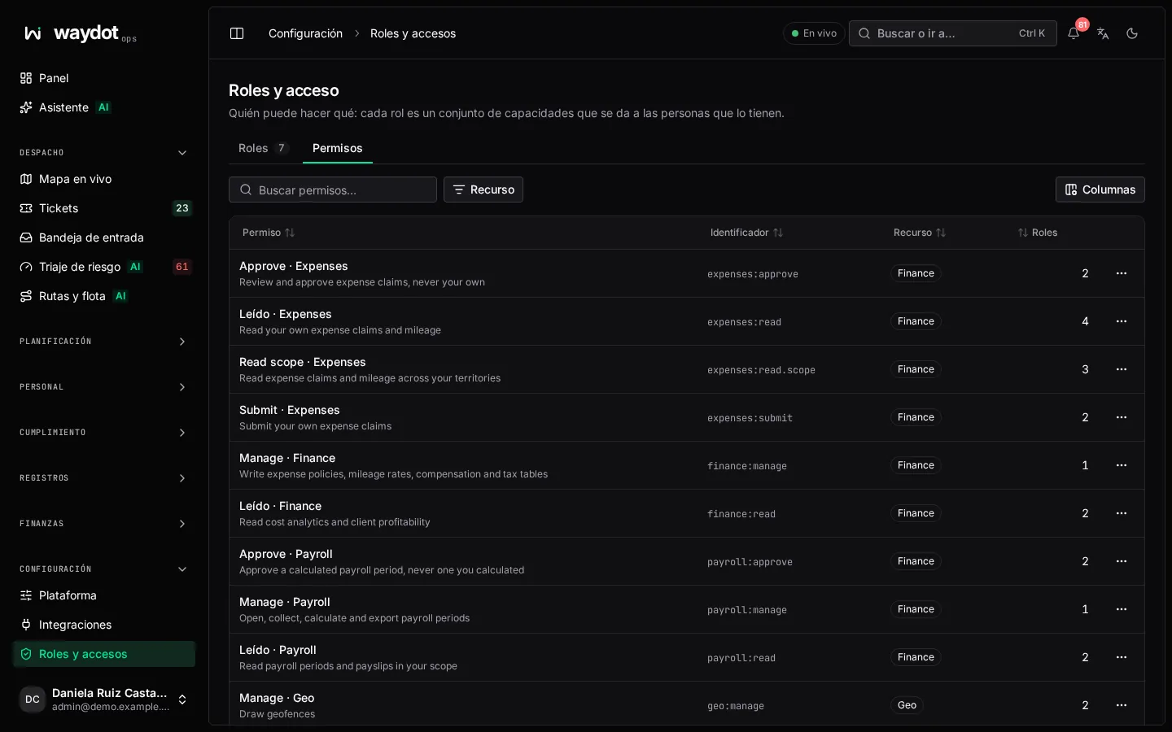This screenshot has height=732, width=1172.
Task: Open Rutas y flota
Action: (104, 296)
